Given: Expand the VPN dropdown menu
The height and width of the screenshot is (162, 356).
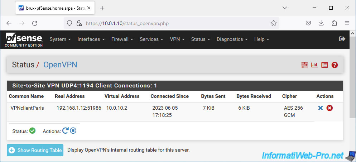Looking at the screenshot, I should tap(177, 39).
